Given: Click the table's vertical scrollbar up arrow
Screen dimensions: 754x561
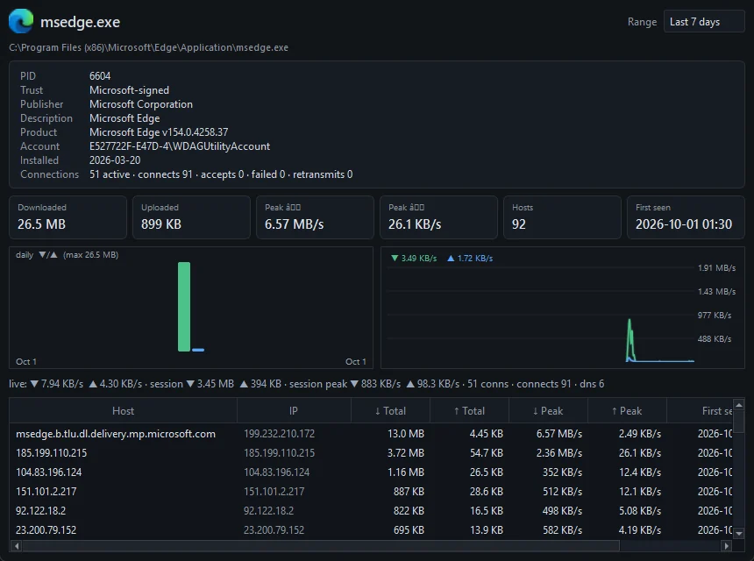Looking at the screenshot, I should [x=738, y=405].
